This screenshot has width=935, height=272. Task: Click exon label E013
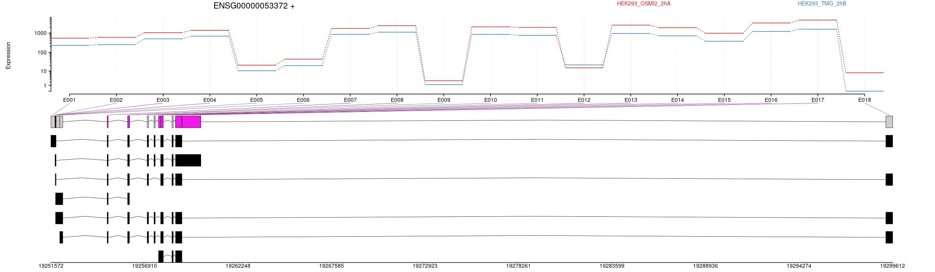tap(631, 100)
